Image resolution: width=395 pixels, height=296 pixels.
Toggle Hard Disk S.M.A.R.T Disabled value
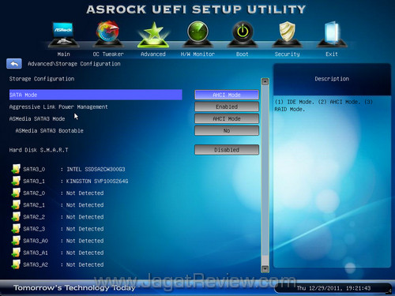pyautogui.click(x=227, y=150)
